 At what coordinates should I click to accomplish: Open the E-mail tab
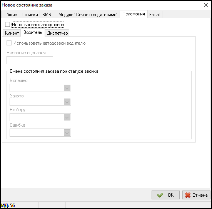(x=155, y=15)
